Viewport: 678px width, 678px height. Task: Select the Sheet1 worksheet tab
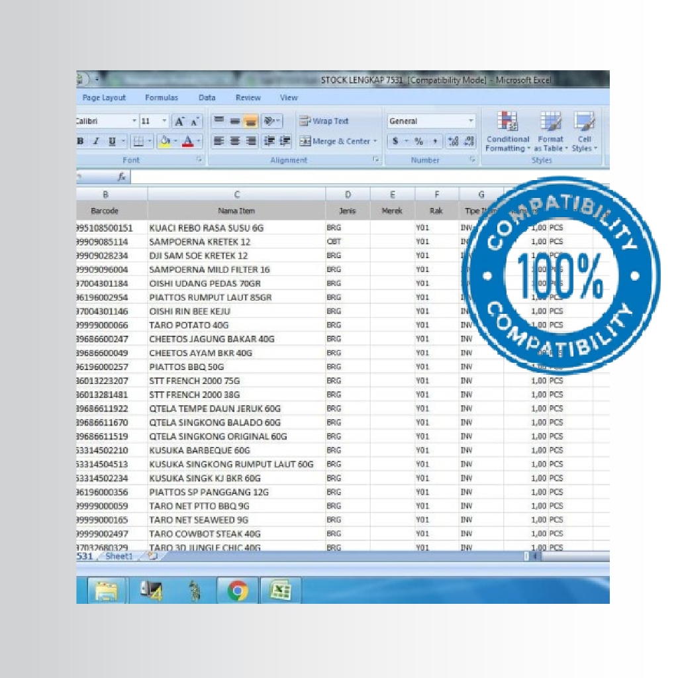click(119, 556)
